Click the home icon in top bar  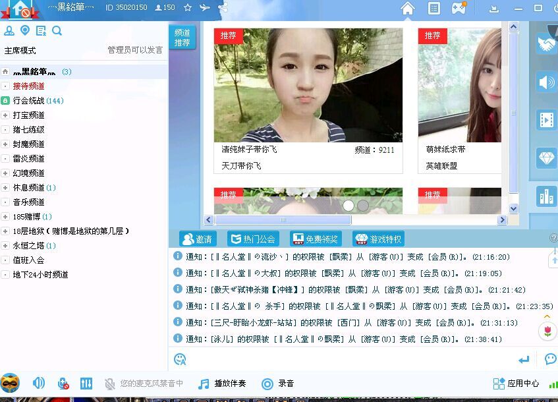click(408, 9)
